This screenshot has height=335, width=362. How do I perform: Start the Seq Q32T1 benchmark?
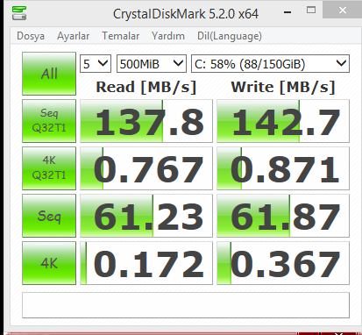[49, 121]
